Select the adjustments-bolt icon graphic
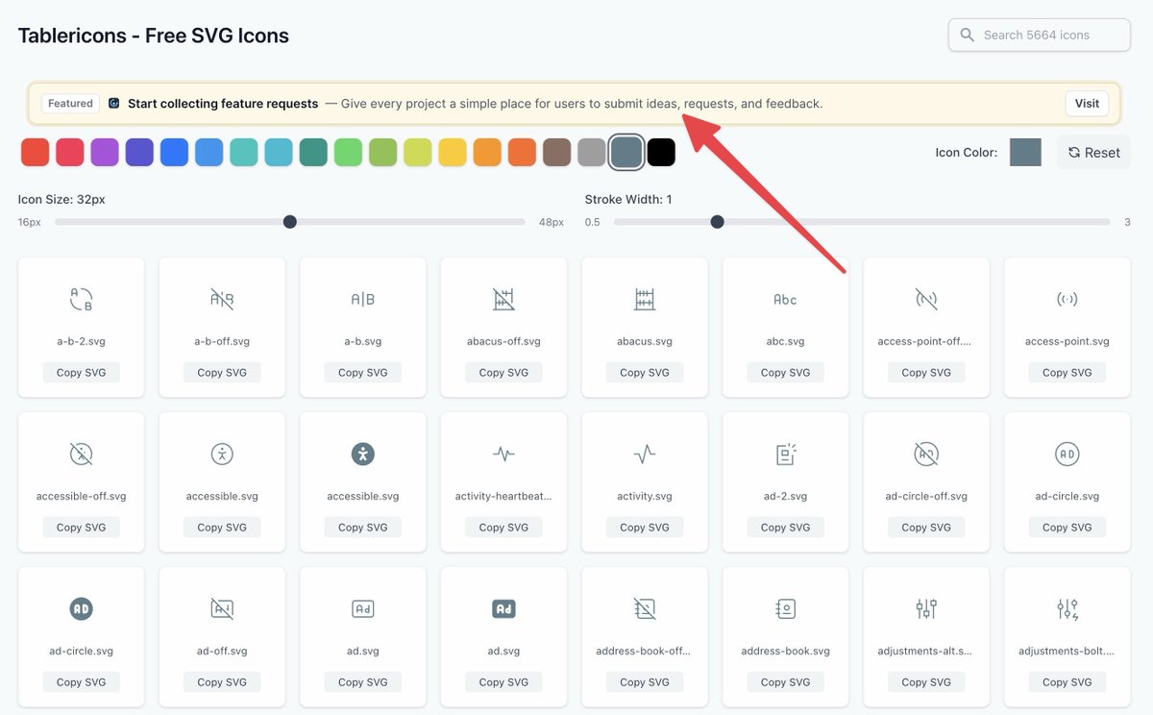 point(1067,608)
